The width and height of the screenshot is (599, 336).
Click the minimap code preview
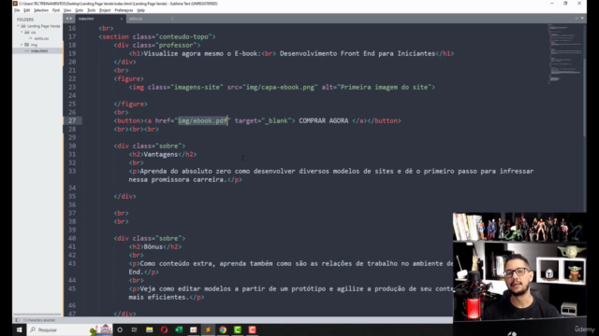click(564, 53)
